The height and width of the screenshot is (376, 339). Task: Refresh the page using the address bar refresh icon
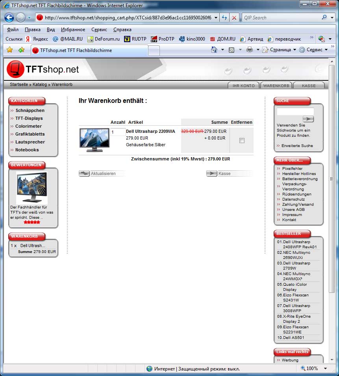[224, 17]
